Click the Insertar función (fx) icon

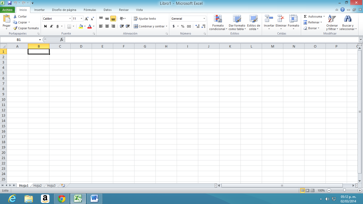62,39
